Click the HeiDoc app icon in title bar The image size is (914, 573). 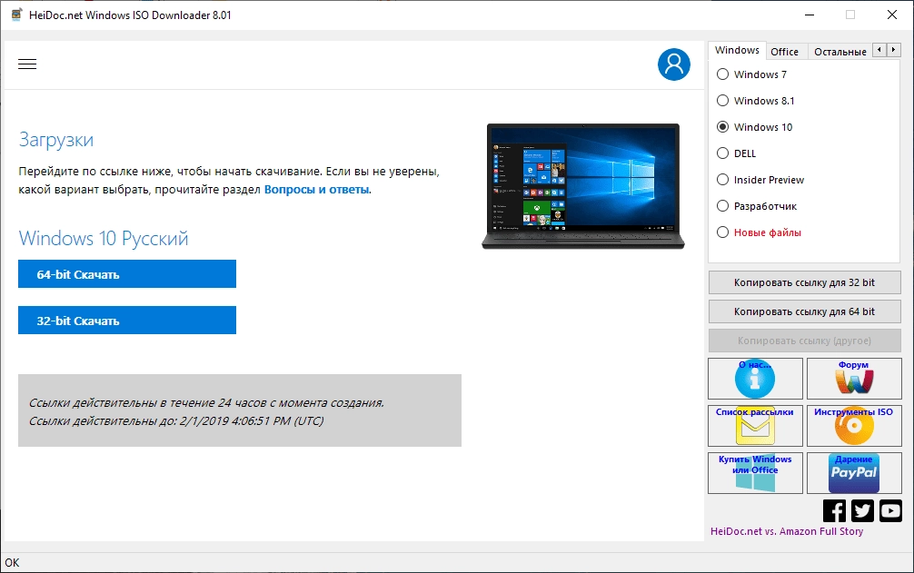point(17,15)
